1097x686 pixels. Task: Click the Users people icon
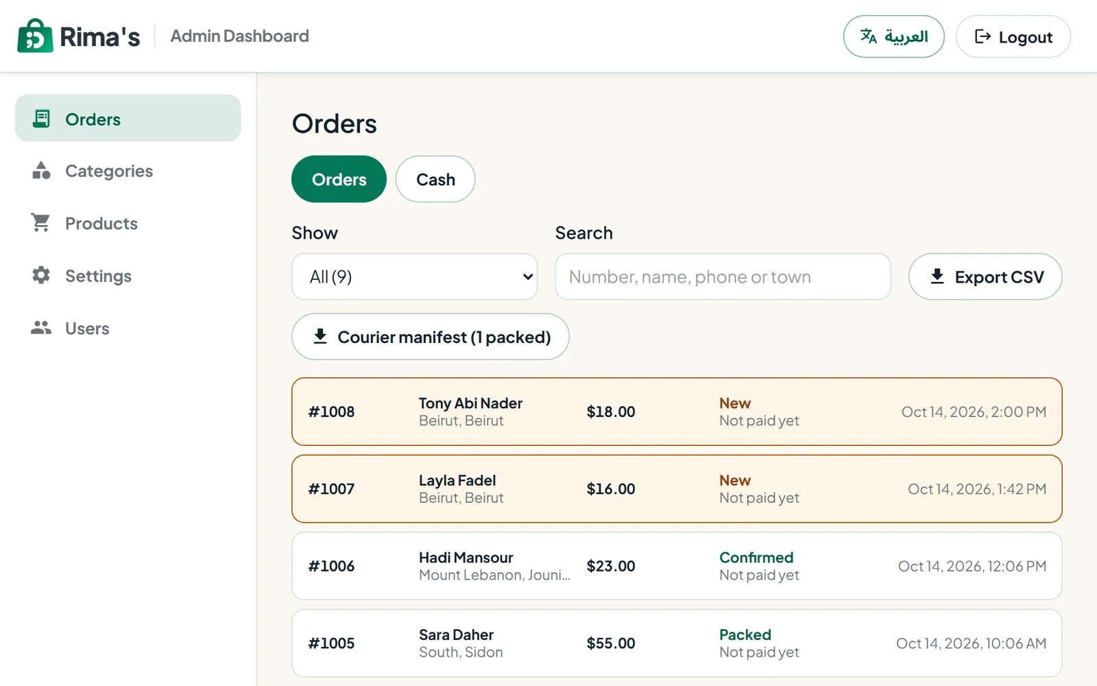point(41,328)
